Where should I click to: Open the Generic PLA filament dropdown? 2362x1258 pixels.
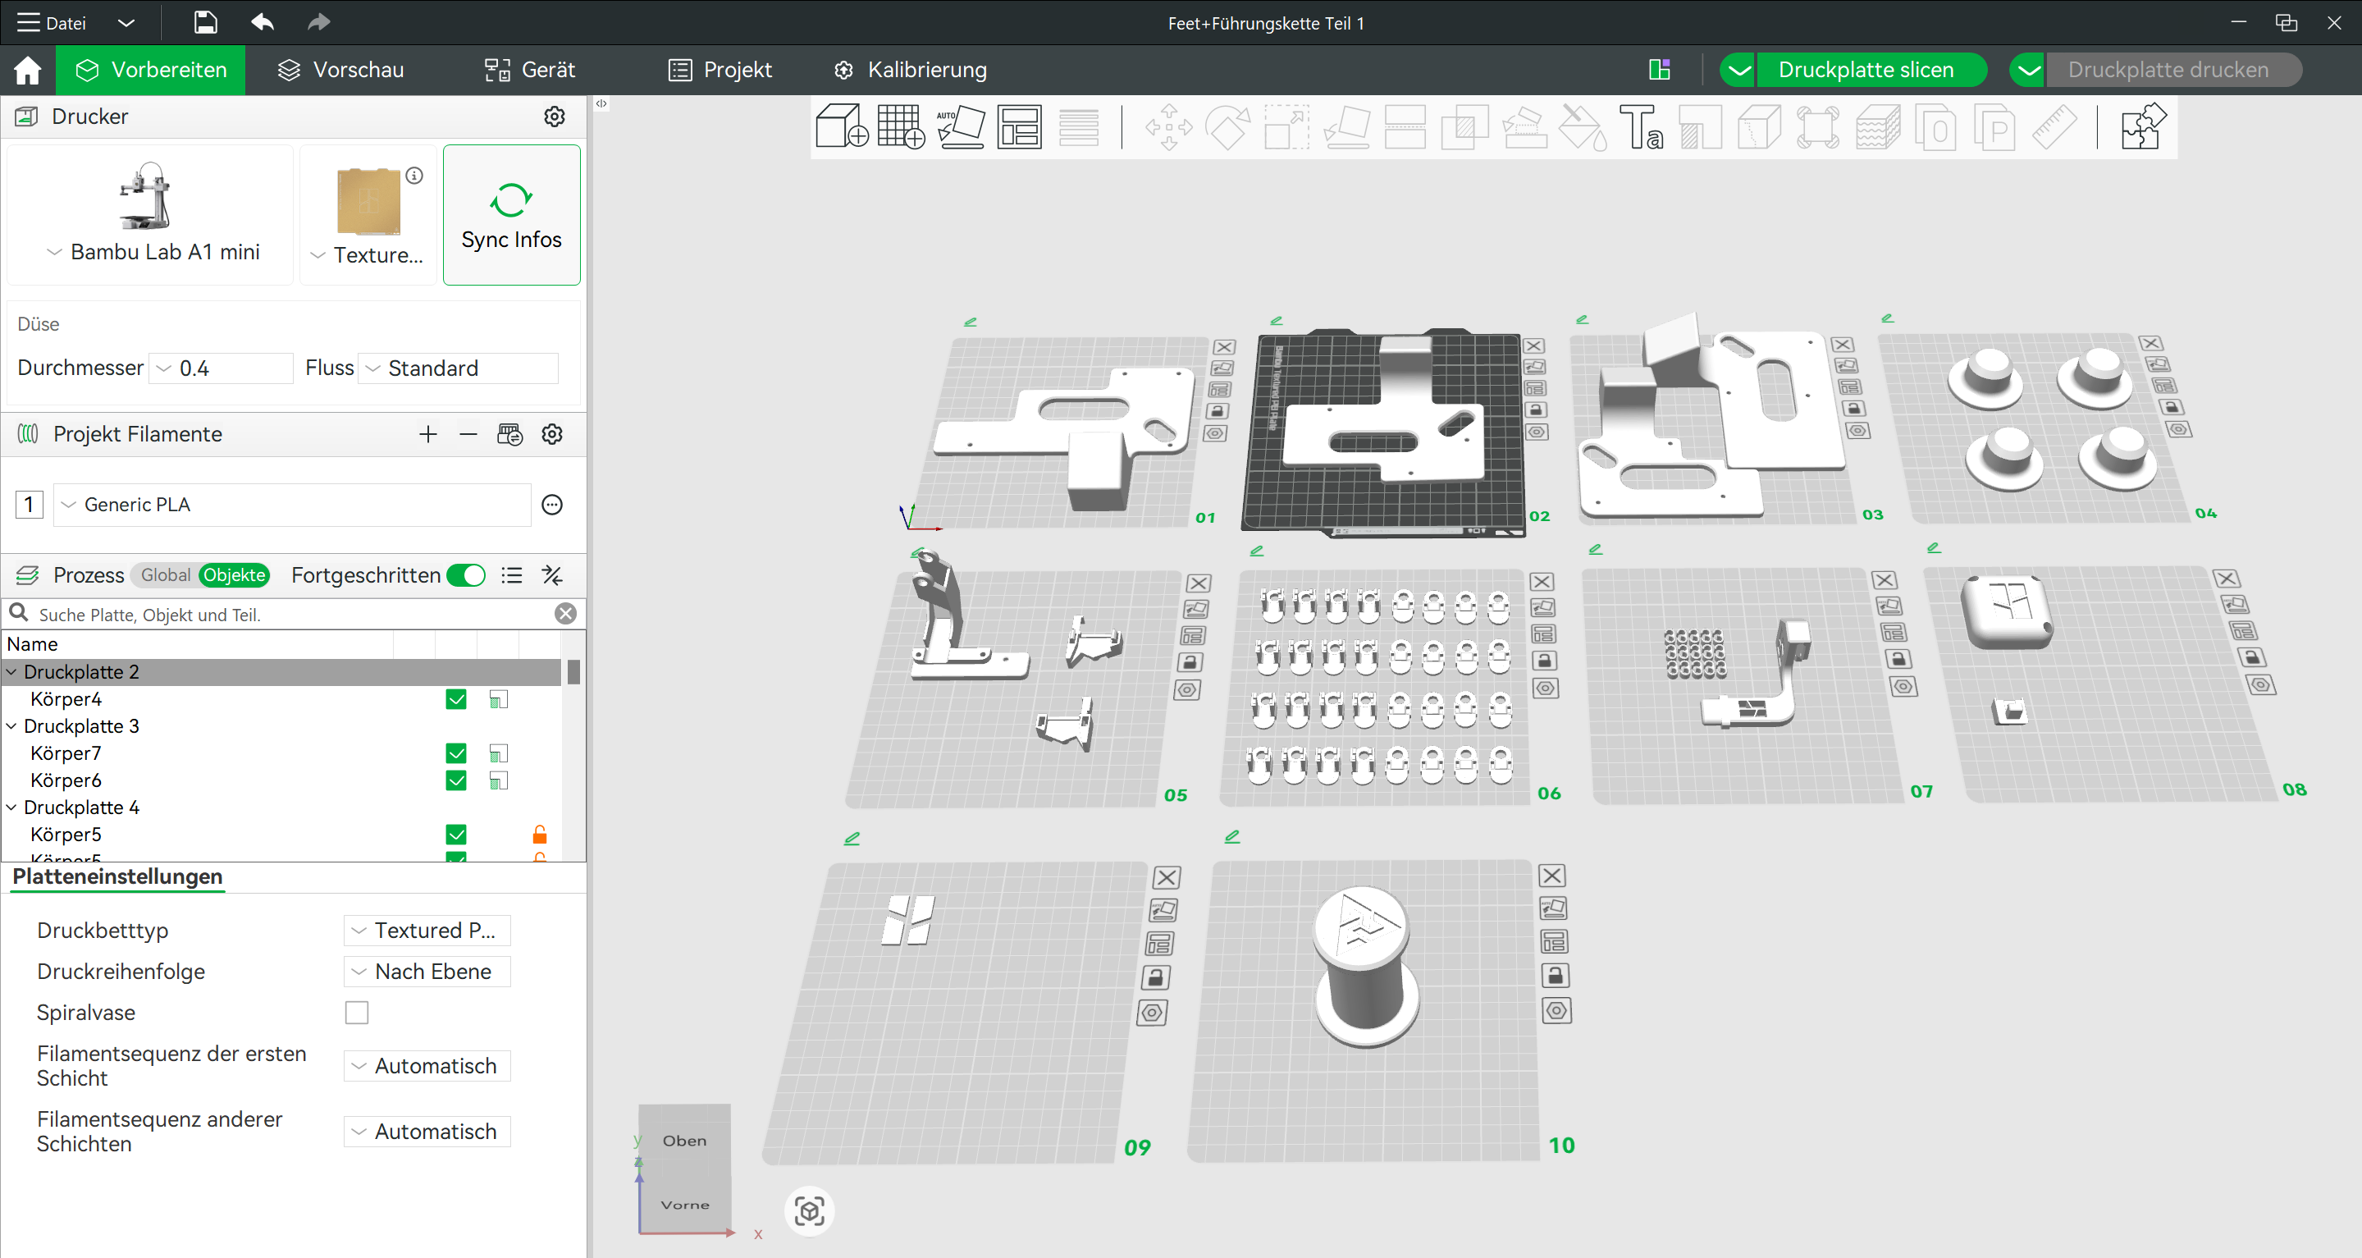tap(291, 505)
